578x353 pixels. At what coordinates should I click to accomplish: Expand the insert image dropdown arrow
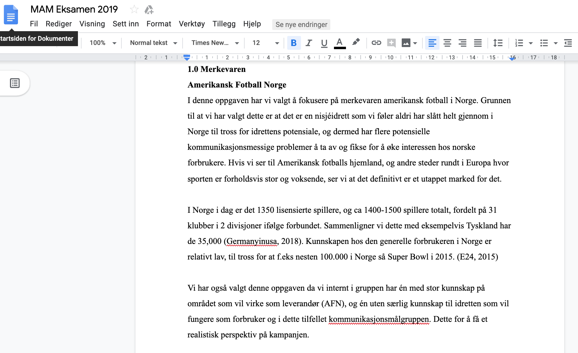[x=415, y=43]
